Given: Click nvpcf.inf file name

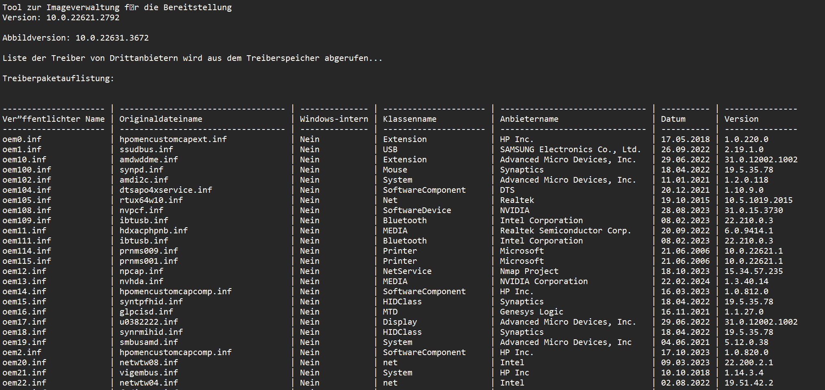Looking at the screenshot, I should [141, 210].
